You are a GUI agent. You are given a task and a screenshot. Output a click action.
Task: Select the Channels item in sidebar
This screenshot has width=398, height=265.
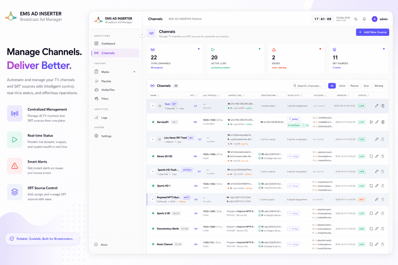pyautogui.click(x=115, y=53)
